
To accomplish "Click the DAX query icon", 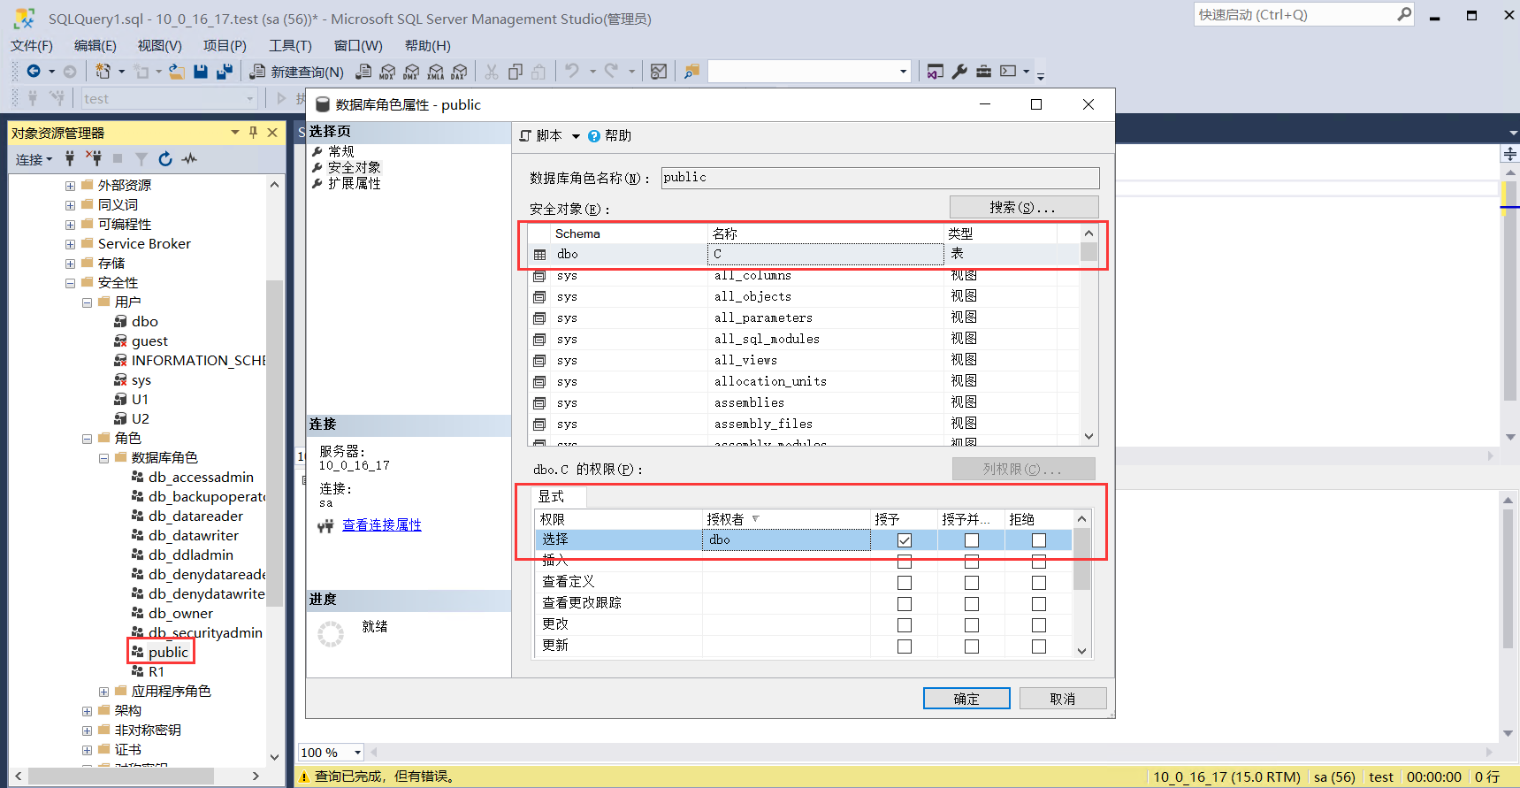I will pos(459,72).
